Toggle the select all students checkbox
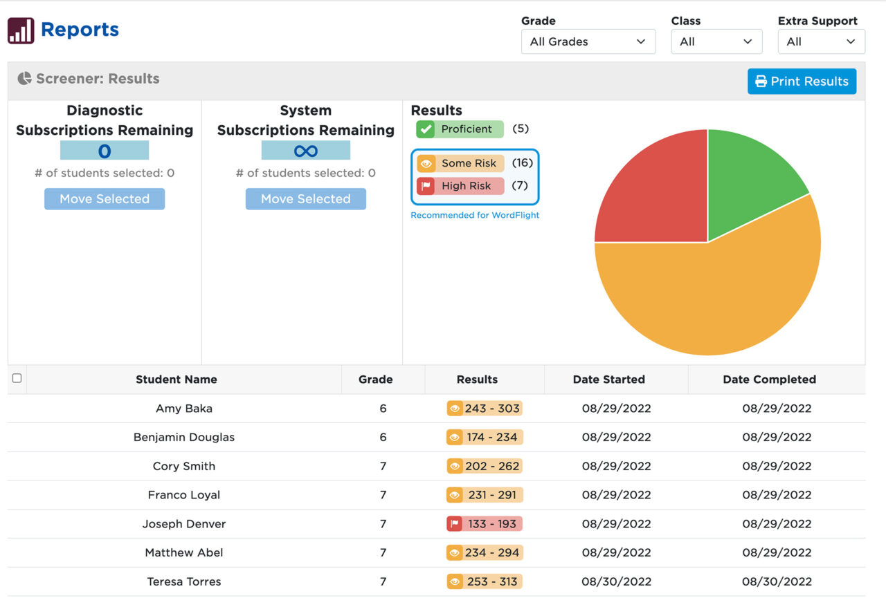This screenshot has width=886, height=598. (x=17, y=378)
